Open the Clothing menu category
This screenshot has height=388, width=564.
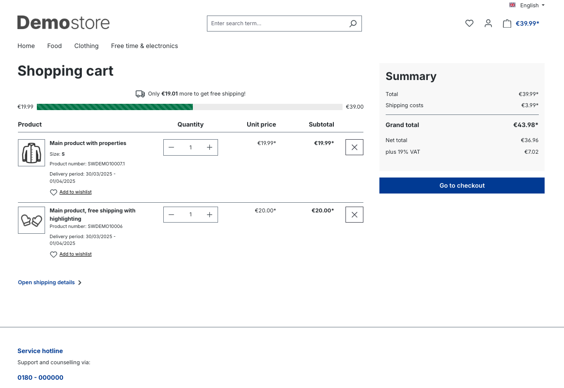point(86,46)
